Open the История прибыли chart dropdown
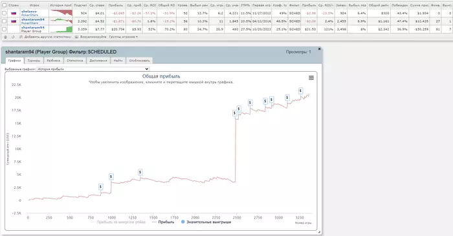Viewport: 453px width, 236px height. 93,69
